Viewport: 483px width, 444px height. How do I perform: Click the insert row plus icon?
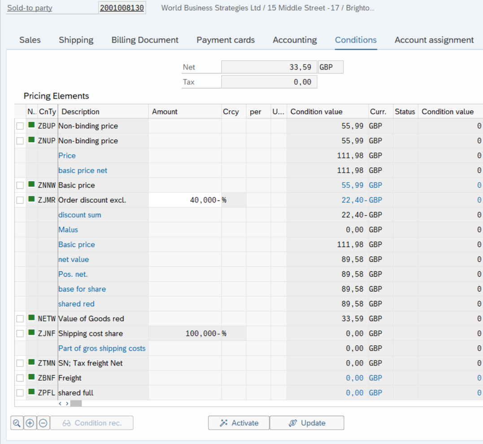click(30, 423)
